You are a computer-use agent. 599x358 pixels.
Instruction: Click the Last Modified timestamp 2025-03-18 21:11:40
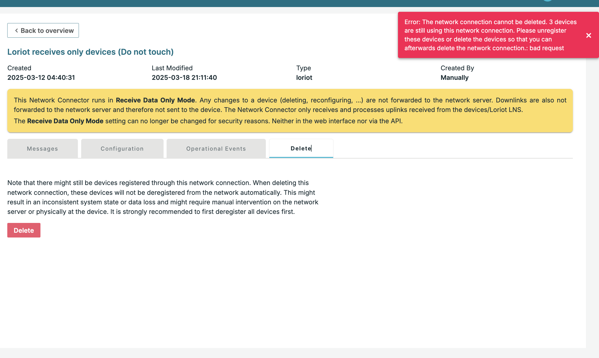[x=184, y=78]
